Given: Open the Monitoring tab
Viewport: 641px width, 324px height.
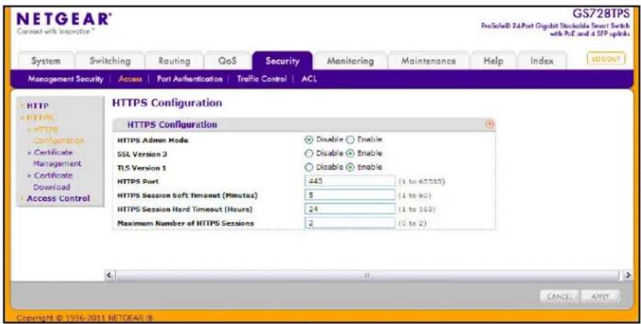Looking at the screenshot, I should [350, 61].
